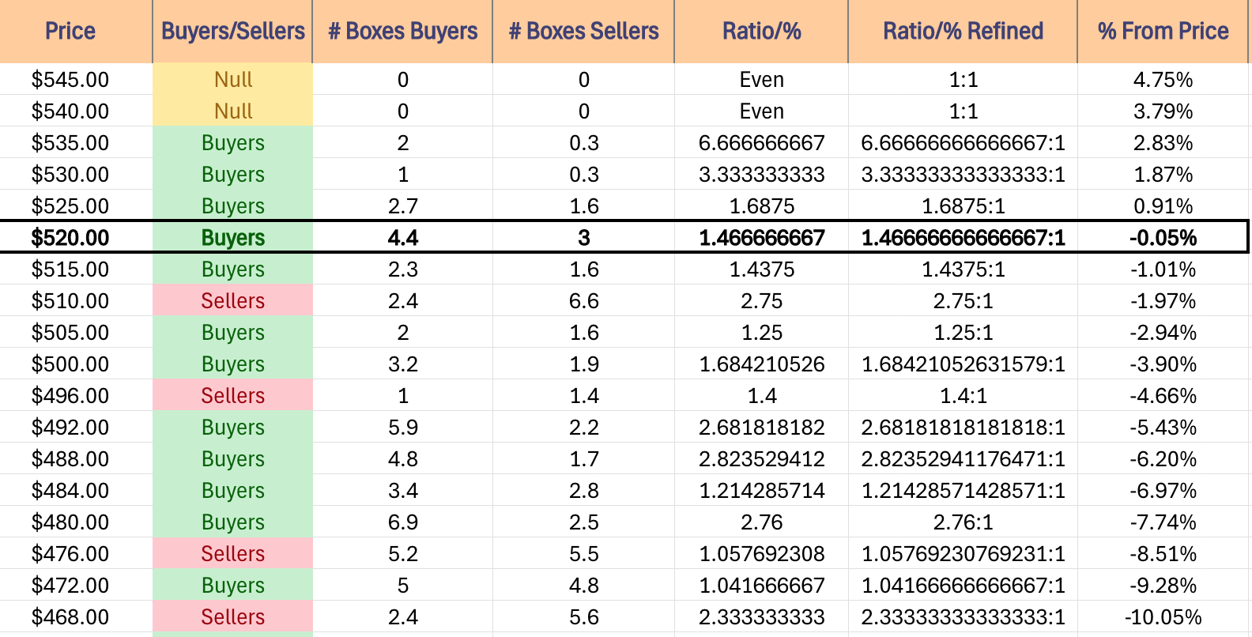This screenshot has height=637, width=1252.
Task: Click the % From Price header
Action: [1163, 32]
